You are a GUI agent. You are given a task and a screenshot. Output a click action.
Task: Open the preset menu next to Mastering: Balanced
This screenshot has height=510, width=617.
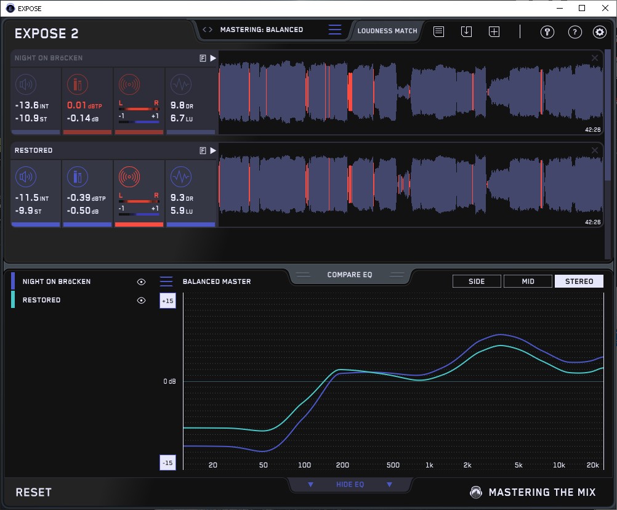coord(335,30)
